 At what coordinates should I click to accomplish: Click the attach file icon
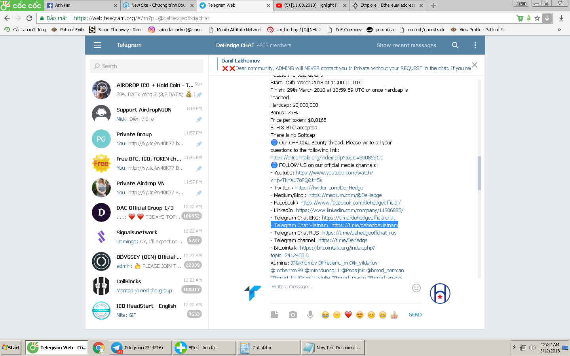point(274,315)
